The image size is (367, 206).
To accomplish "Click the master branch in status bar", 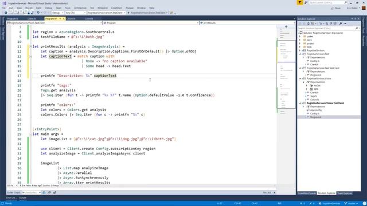I will tap(352, 204).
